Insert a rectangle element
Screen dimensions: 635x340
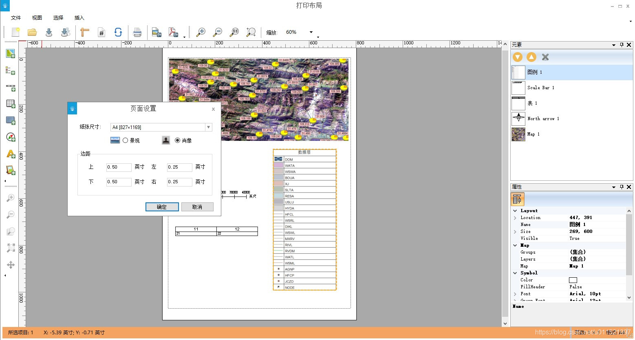click(x=11, y=121)
